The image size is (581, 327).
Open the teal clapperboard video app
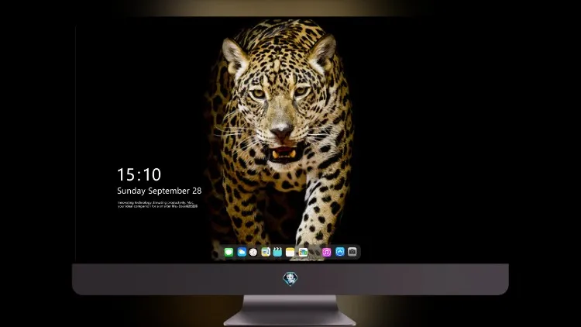277,252
